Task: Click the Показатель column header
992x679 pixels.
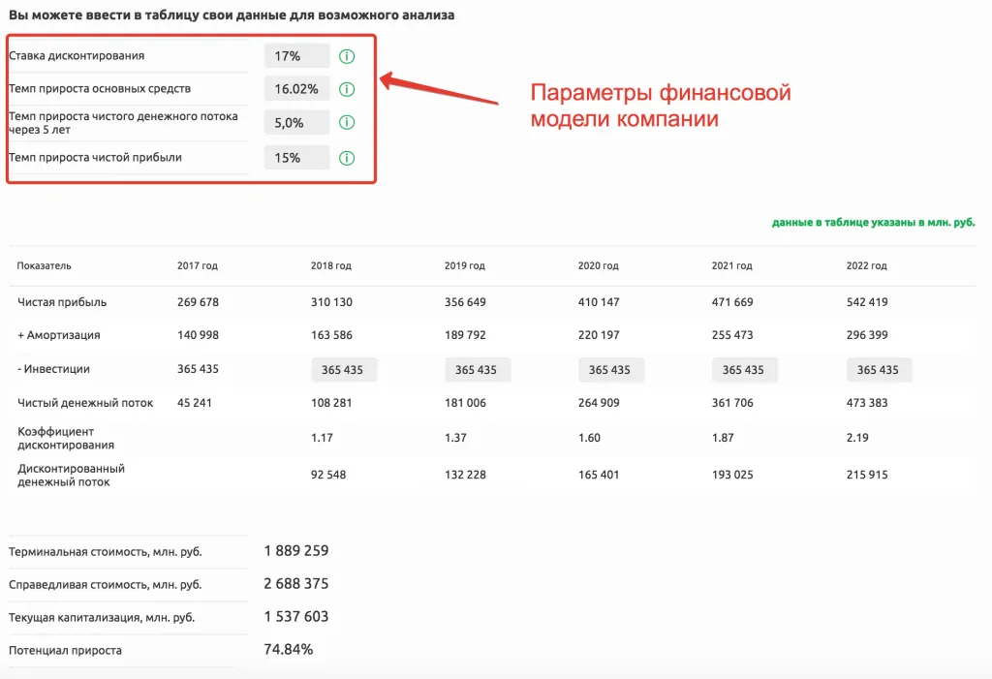Action: coord(44,266)
